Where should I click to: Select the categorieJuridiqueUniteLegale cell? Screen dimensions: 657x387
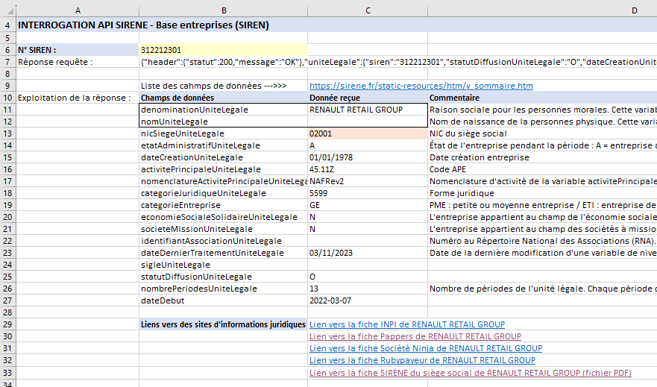pyautogui.click(x=223, y=193)
